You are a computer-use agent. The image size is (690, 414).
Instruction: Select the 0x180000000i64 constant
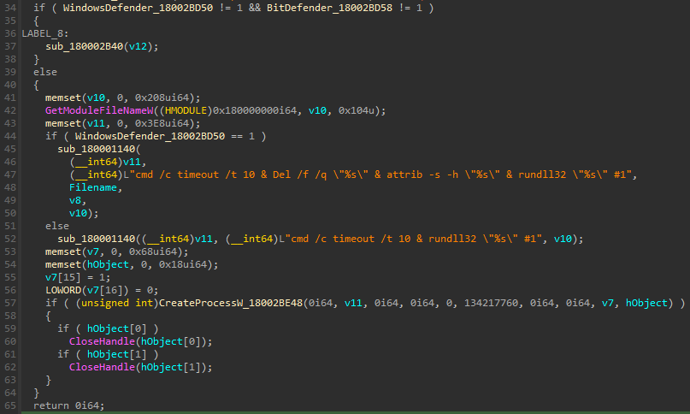[x=255, y=110]
